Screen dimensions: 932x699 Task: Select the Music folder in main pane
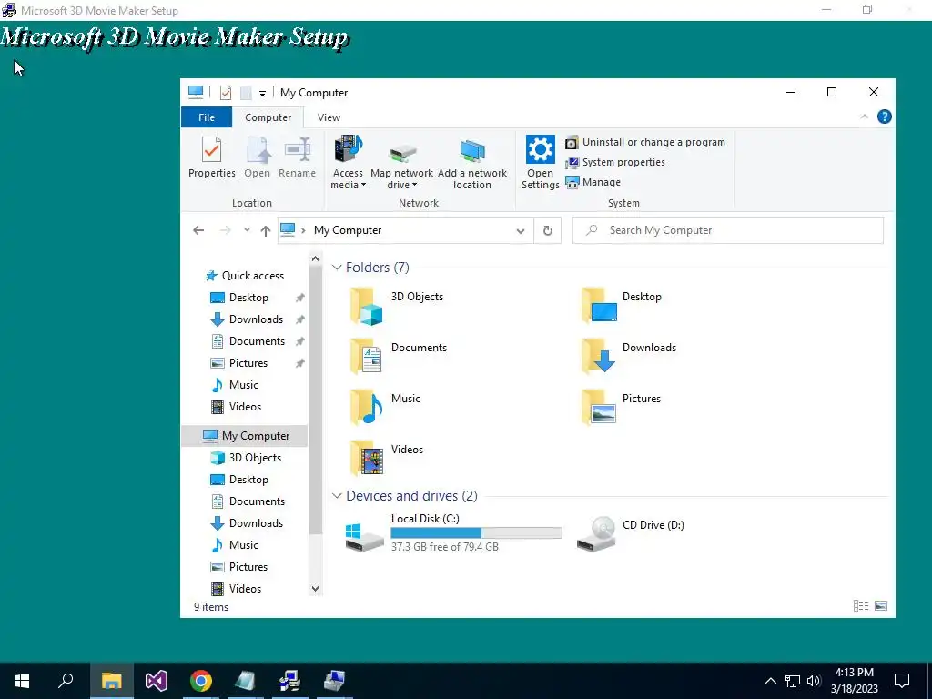pos(385,407)
